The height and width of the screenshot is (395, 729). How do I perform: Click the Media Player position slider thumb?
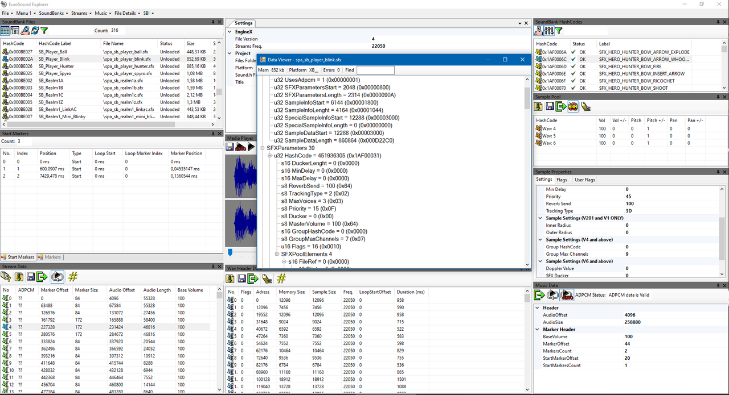230,252
